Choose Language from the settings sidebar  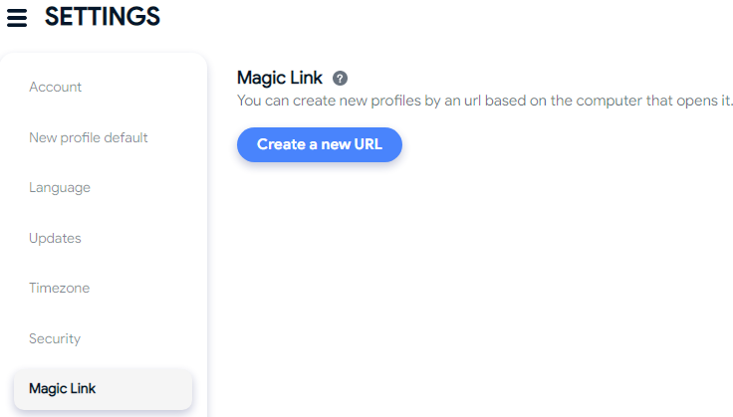point(60,188)
